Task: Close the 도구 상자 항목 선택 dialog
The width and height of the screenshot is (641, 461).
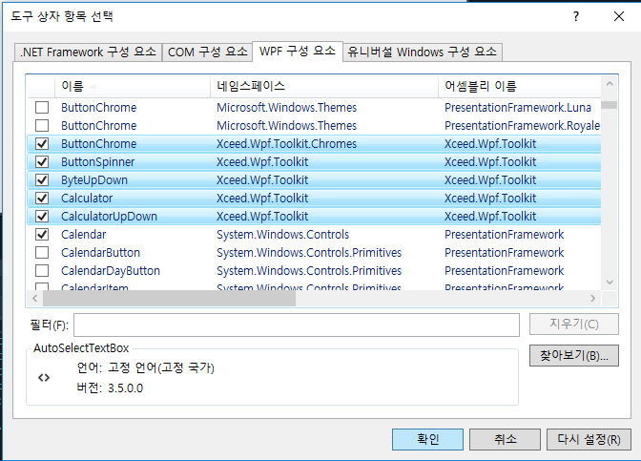Action: tap(619, 16)
